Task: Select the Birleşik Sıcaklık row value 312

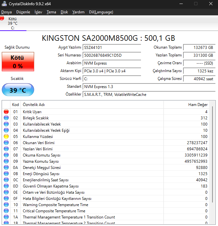Action: [x=204, y=118]
